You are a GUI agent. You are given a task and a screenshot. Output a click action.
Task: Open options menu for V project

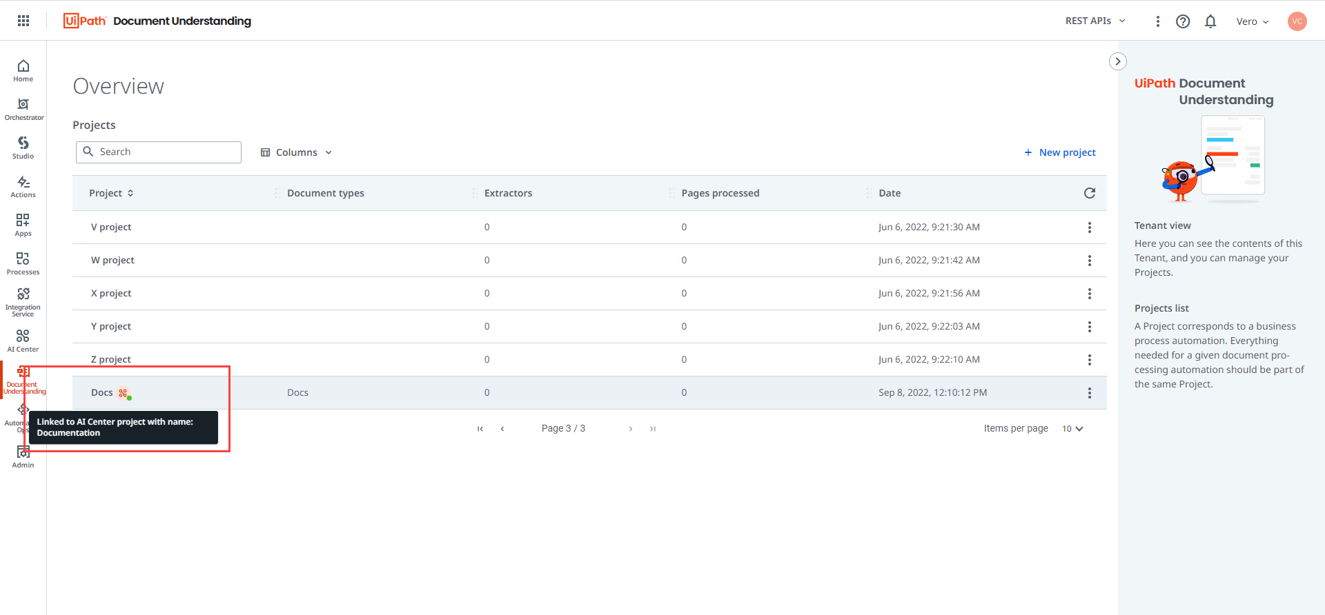(x=1090, y=228)
